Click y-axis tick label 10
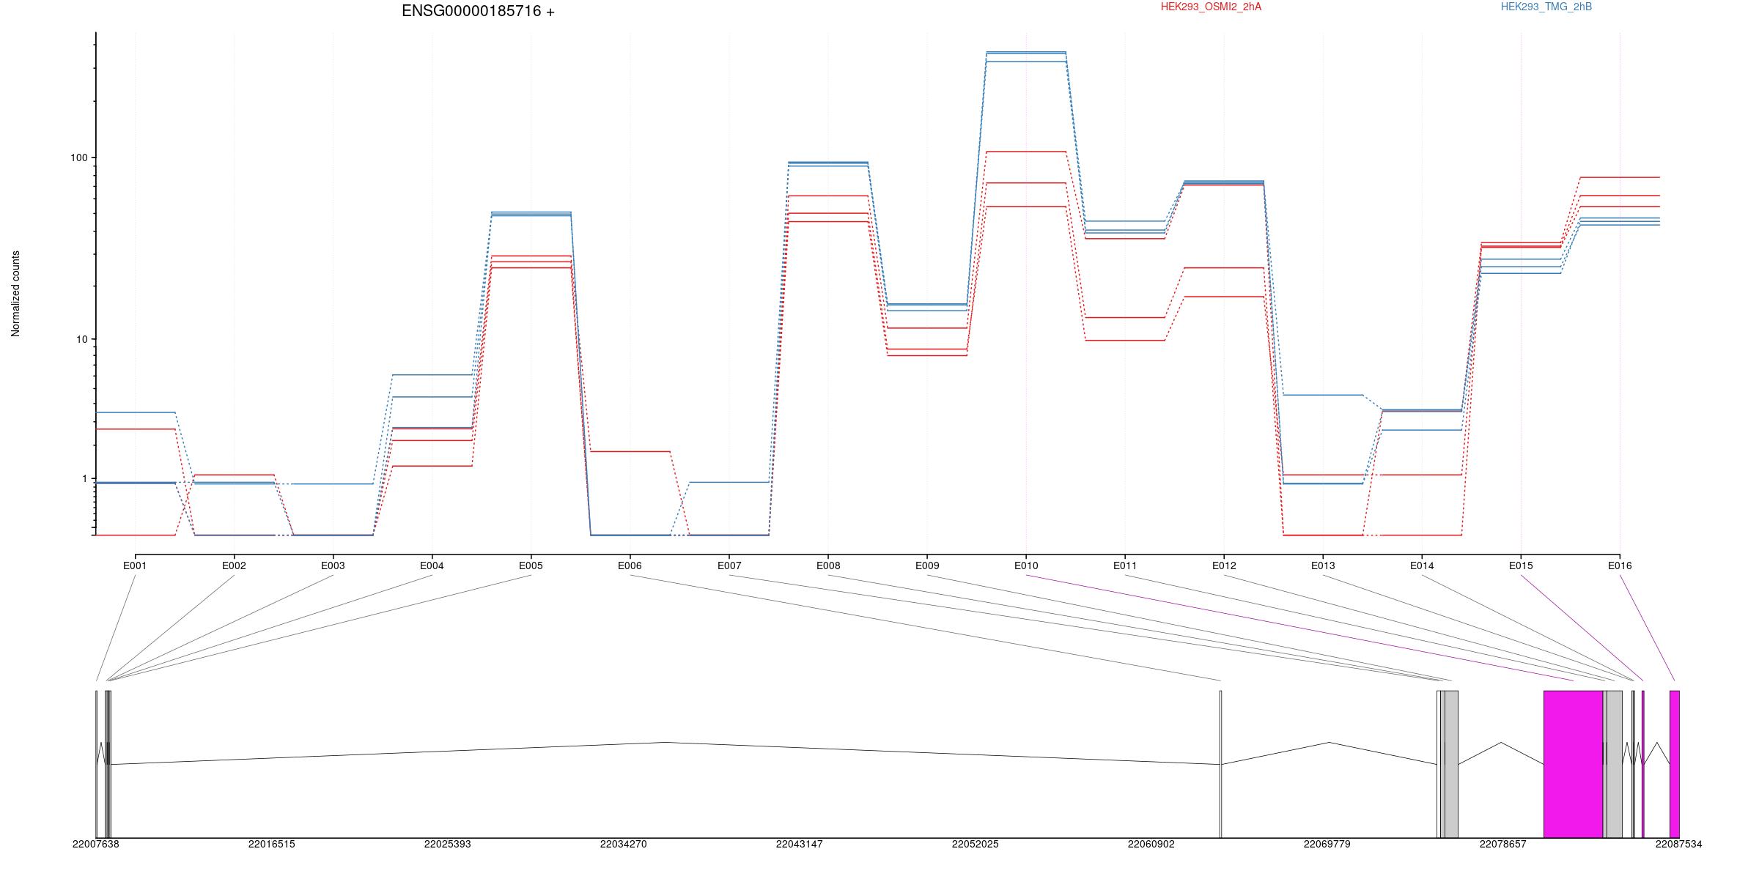Image resolution: width=1759 pixels, height=879 pixels. (81, 339)
